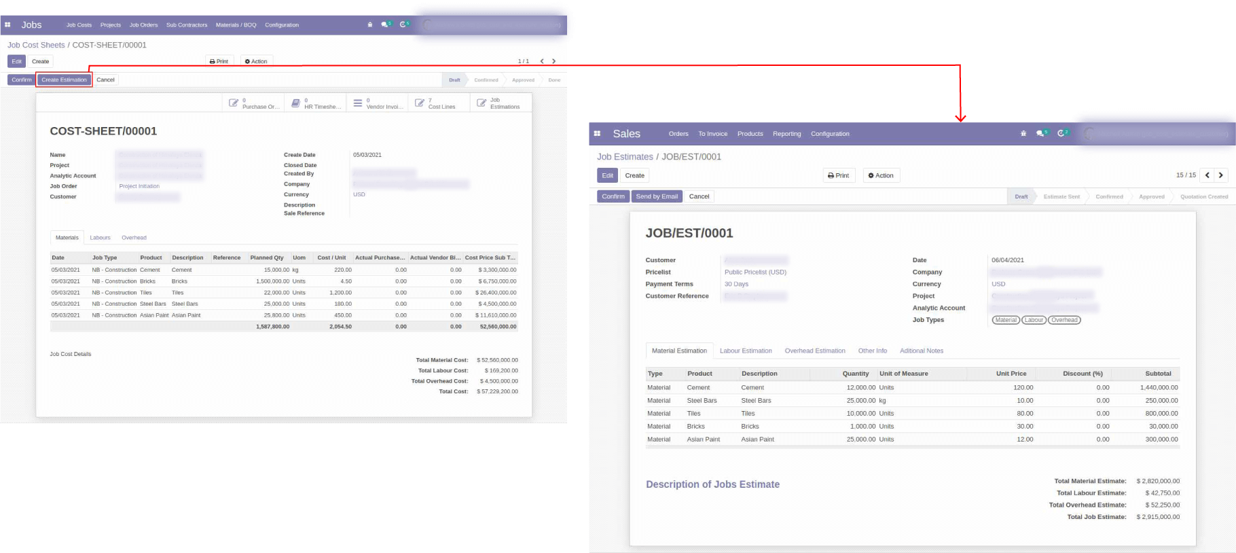Expand the Print dropdown in Job Estimates

[x=839, y=175]
